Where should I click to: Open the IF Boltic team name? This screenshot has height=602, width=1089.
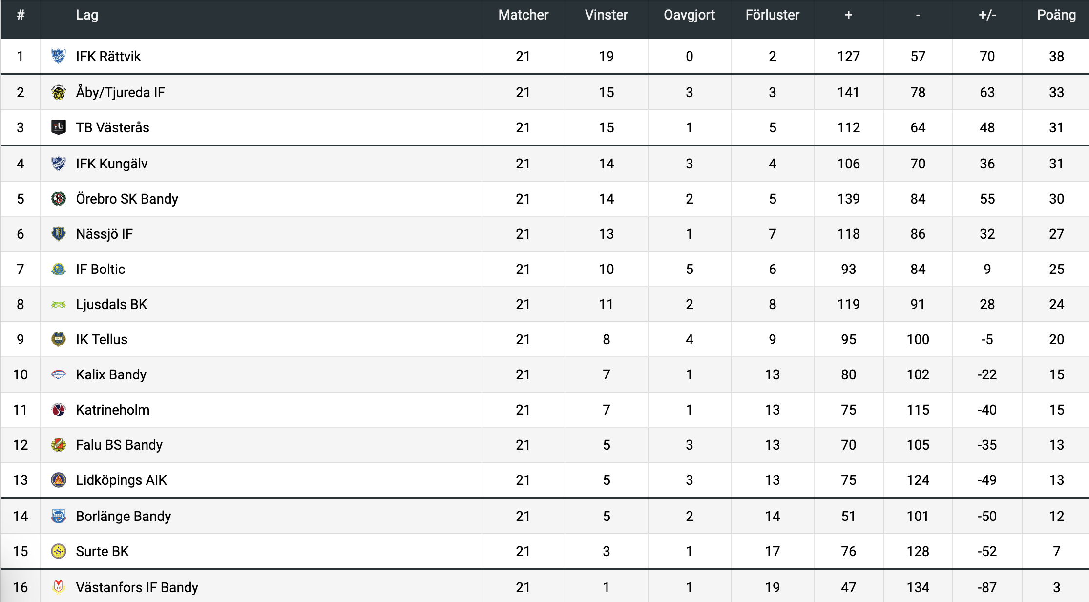101,269
